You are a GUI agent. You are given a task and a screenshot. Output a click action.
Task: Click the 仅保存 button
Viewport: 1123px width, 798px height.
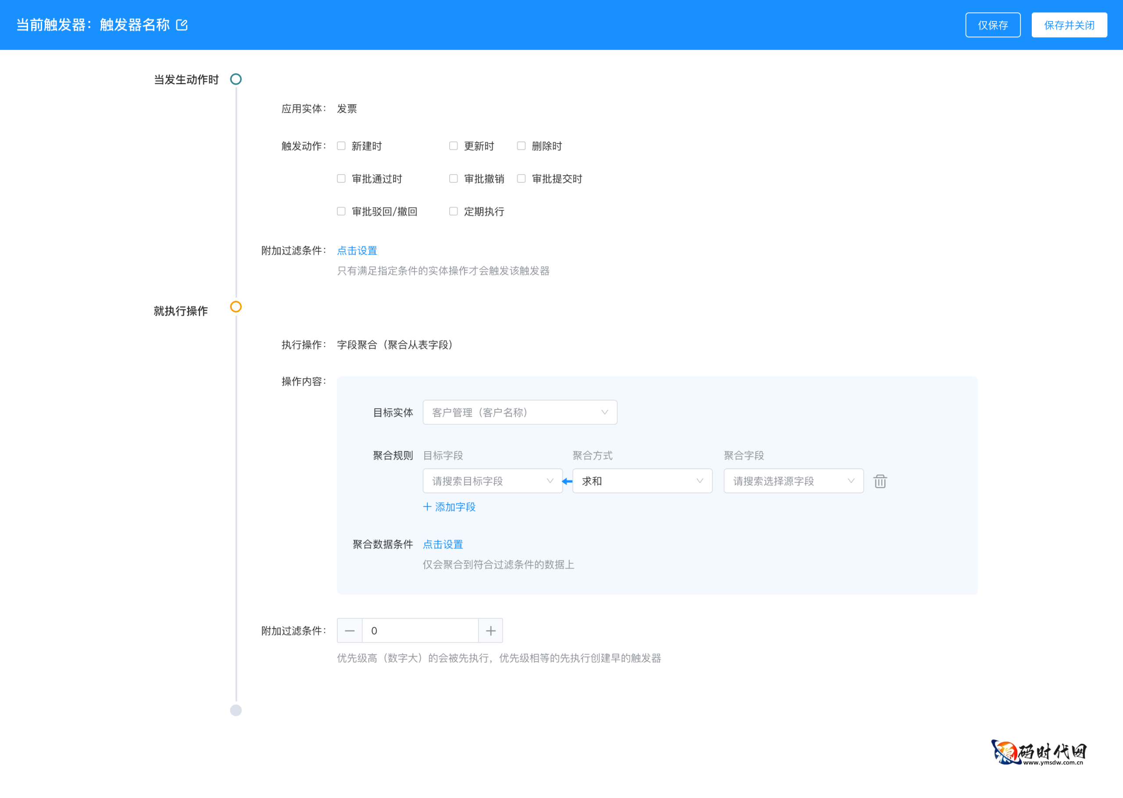[x=993, y=25]
